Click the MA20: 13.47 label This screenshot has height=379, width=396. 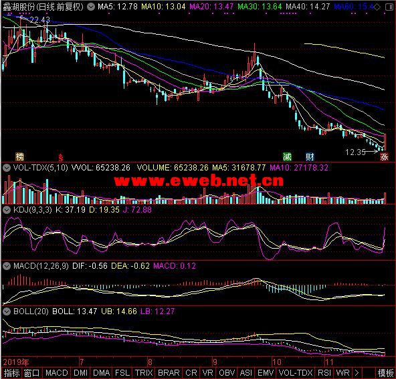click(211, 7)
